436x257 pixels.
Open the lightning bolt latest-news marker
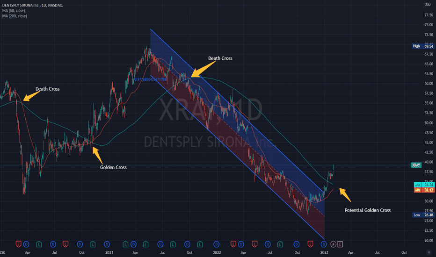point(333,244)
